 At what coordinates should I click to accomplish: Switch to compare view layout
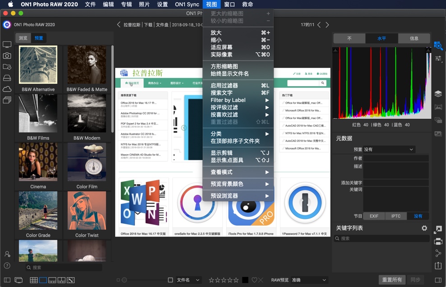click(x=61, y=280)
